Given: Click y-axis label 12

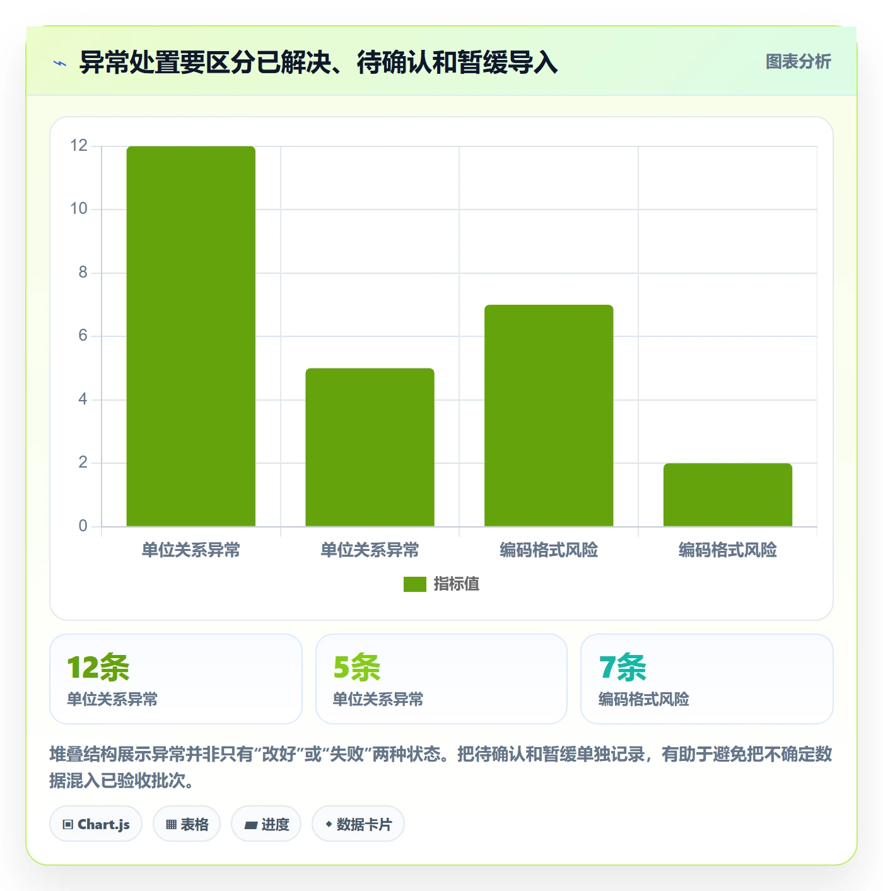Looking at the screenshot, I should tap(79, 146).
